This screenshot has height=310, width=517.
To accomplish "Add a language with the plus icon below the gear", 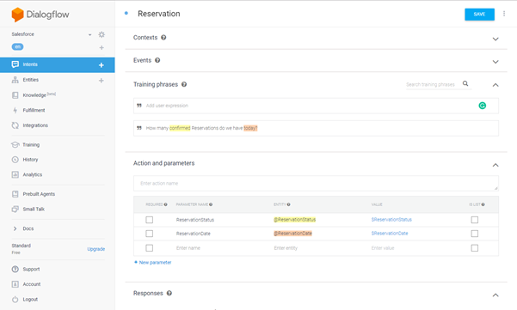I will click(102, 48).
